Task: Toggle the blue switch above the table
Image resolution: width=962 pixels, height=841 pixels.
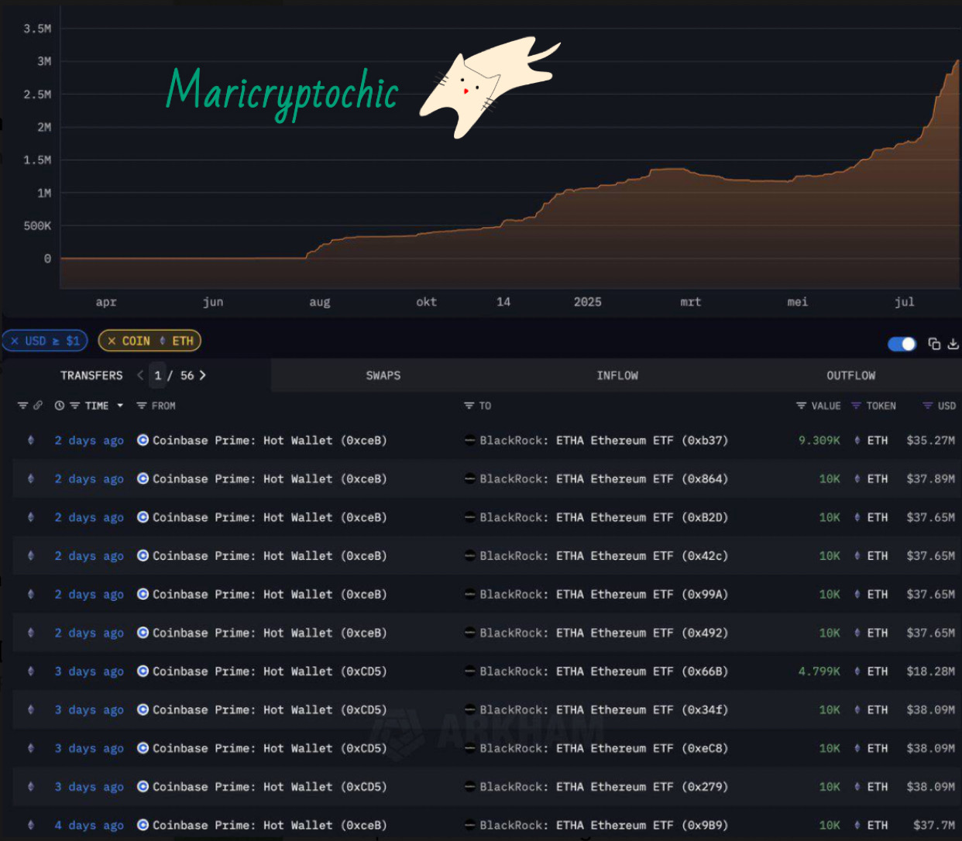Action: pyautogui.click(x=902, y=344)
